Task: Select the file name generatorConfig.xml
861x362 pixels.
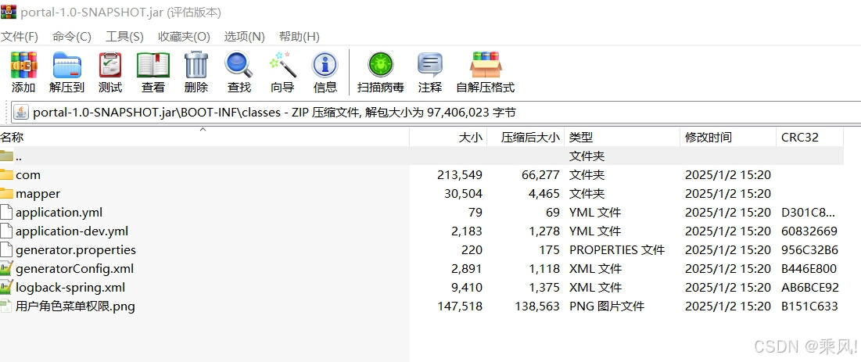Action: [x=74, y=269]
